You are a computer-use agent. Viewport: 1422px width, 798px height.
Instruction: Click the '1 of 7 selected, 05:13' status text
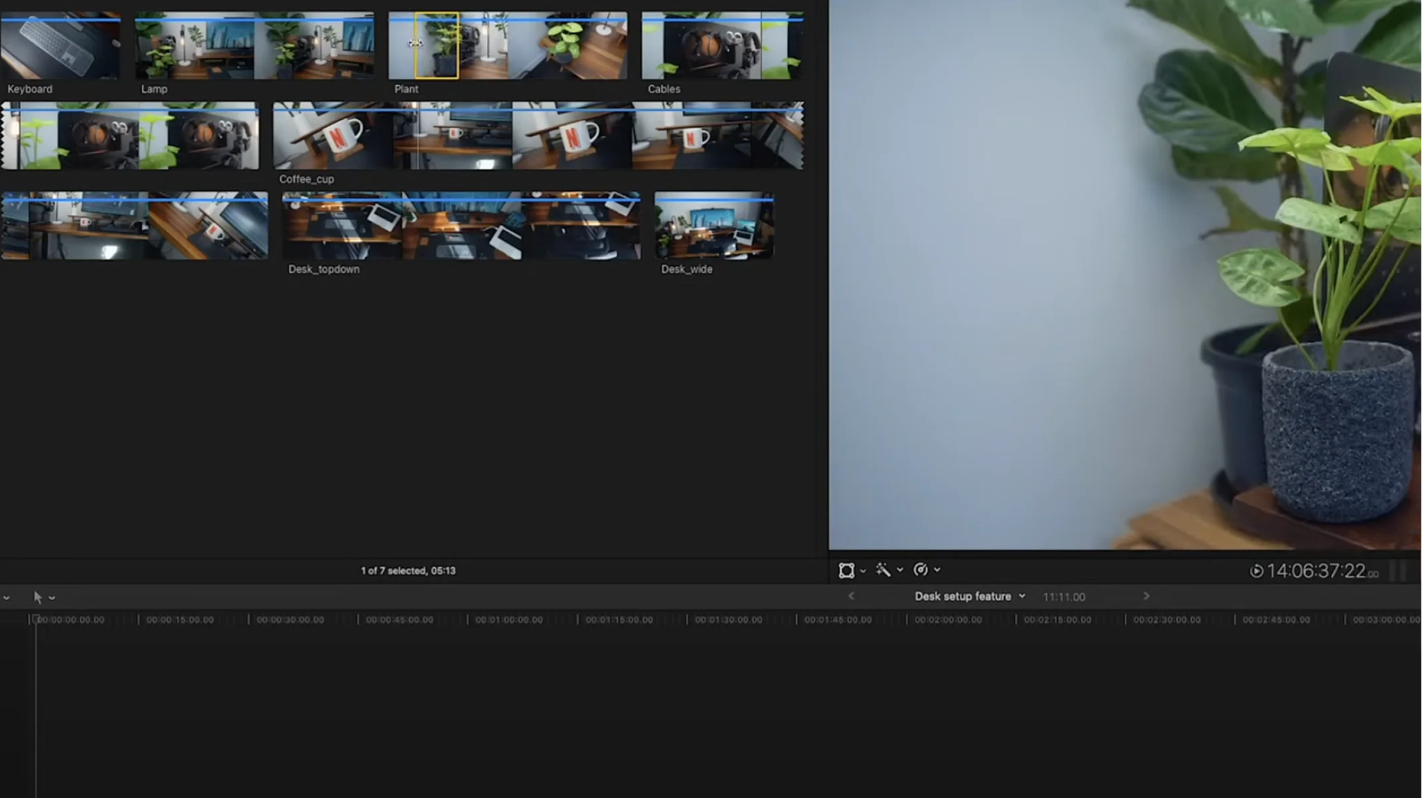coord(408,571)
